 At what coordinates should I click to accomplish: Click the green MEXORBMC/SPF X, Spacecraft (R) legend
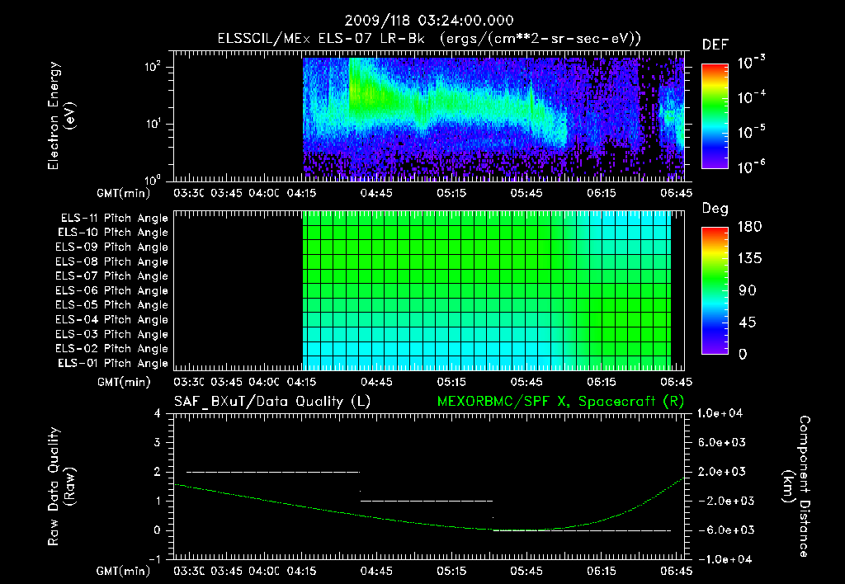[560, 402]
